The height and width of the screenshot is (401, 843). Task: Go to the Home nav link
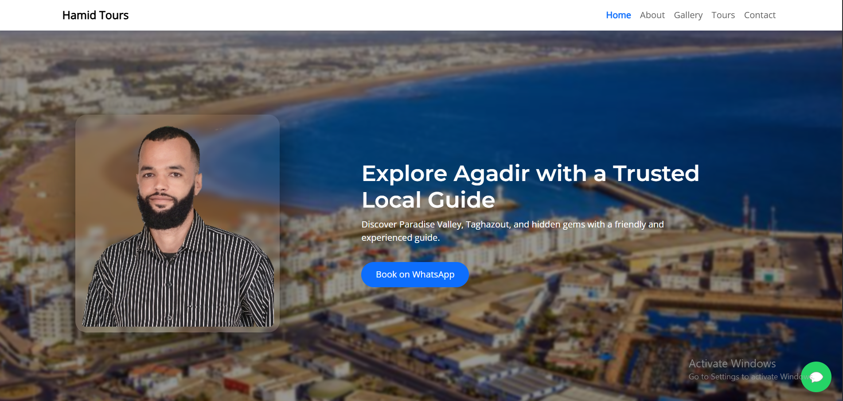pos(618,15)
